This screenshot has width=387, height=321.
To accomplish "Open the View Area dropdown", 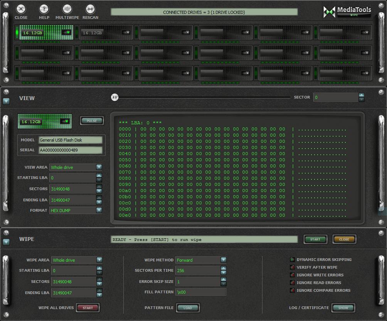I will [99, 167].
